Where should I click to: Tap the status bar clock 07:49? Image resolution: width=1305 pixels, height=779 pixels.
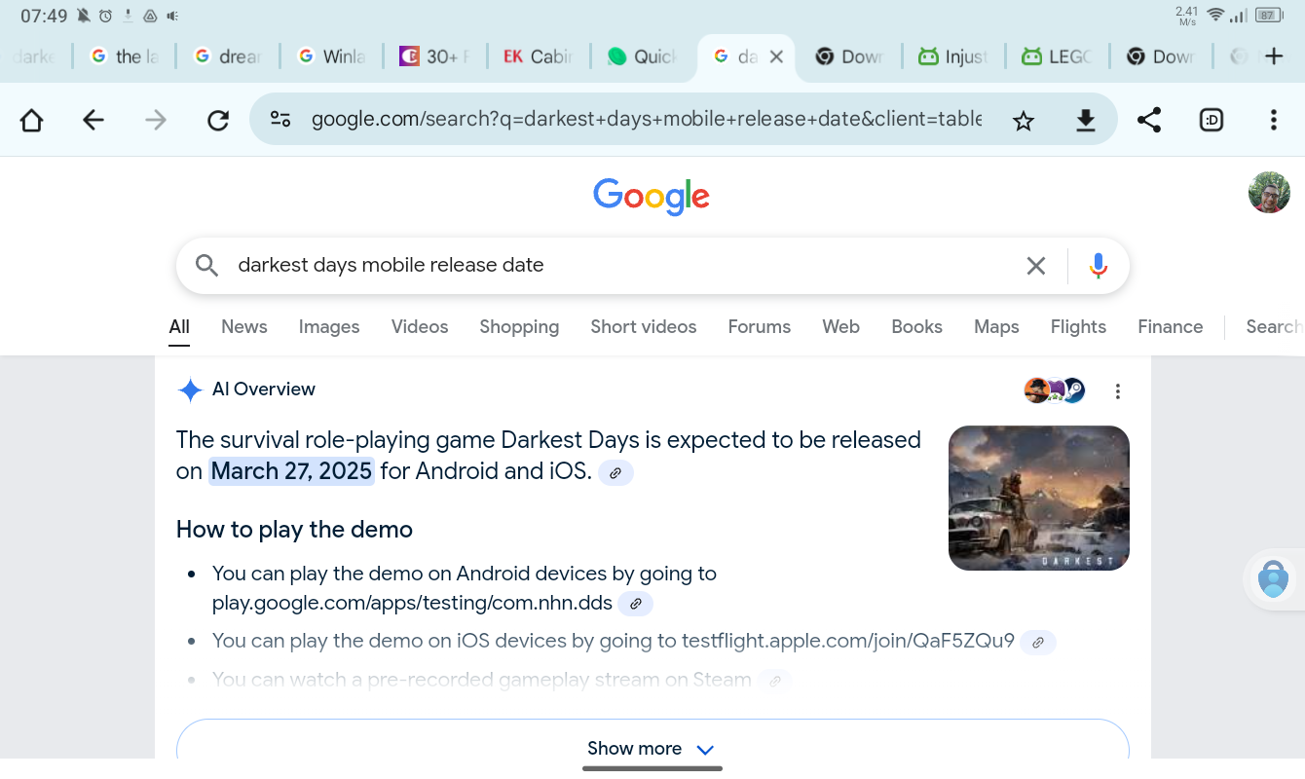tap(44, 16)
